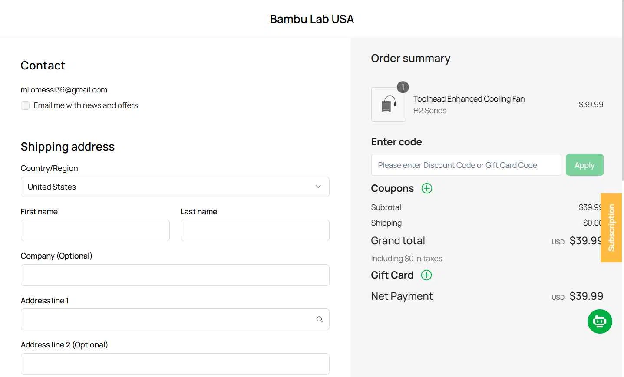Click the address search magnifier icon
Viewport: 624px width, 377px height.
pyautogui.click(x=320, y=319)
